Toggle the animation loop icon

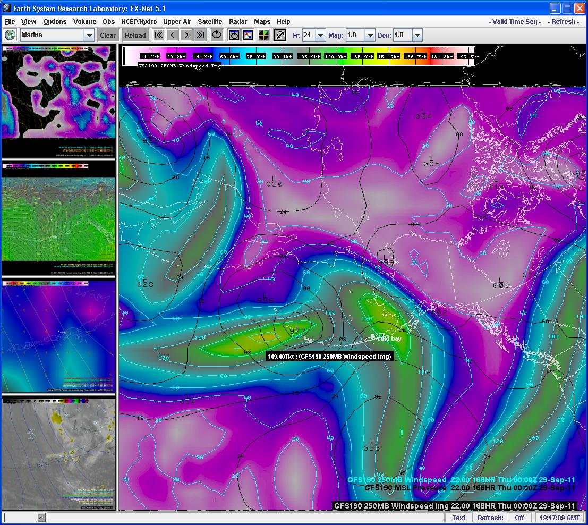tap(217, 35)
